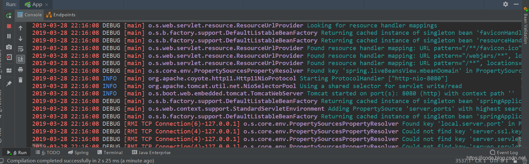Move down the stack trace arrow
529x164 pixels.
tap(21, 39)
